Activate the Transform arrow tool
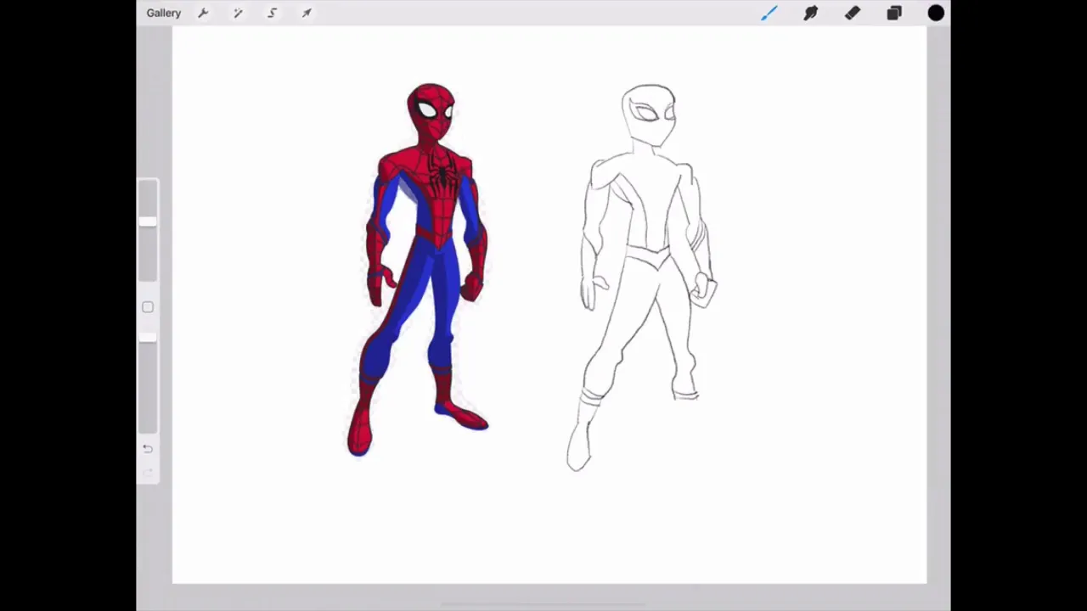Screen dimensions: 1087x611 [307, 13]
